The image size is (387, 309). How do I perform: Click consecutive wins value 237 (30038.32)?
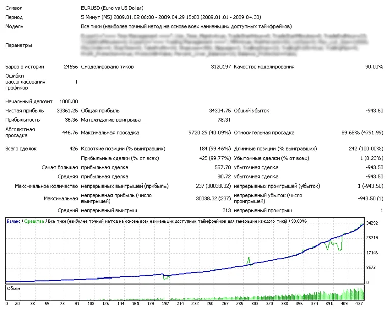click(213, 186)
